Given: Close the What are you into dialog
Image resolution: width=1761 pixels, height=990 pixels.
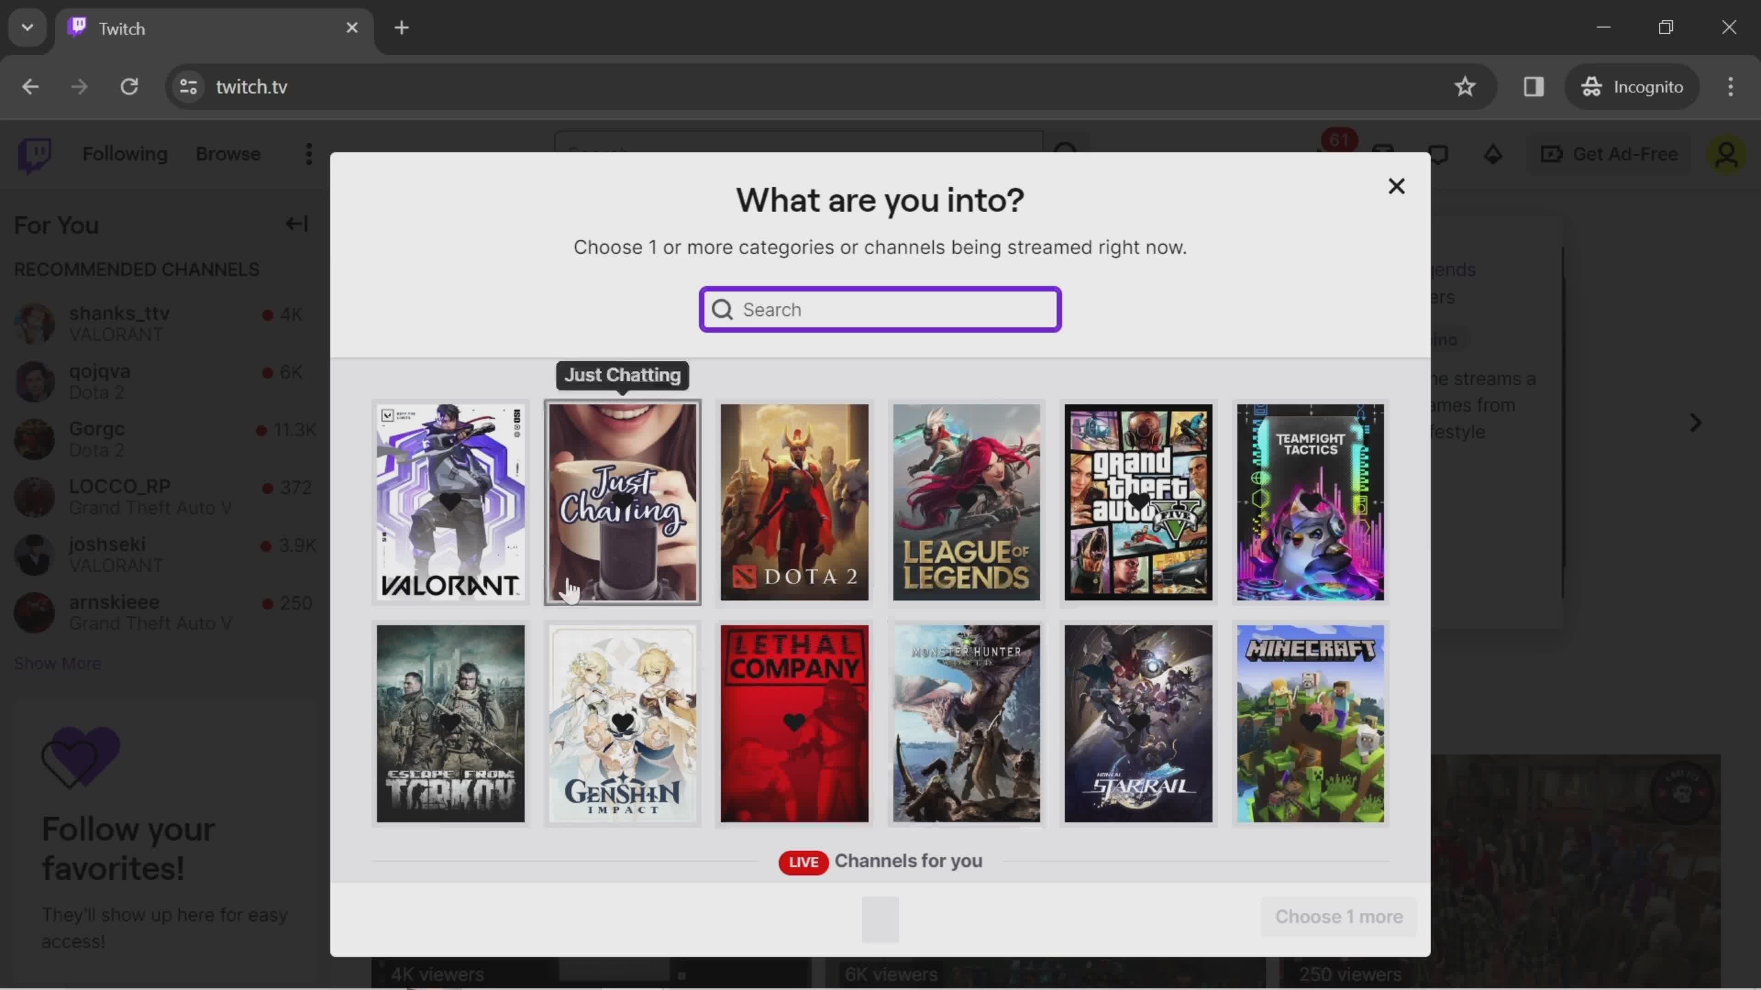Looking at the screenshot, I should 1396,186.
